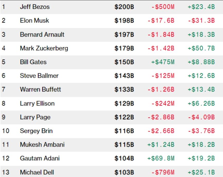The height and width of the screenshot is (177, 223).
Task: Click Jeff Bezos's $200B net worth
Action: [x=124, y=7]
